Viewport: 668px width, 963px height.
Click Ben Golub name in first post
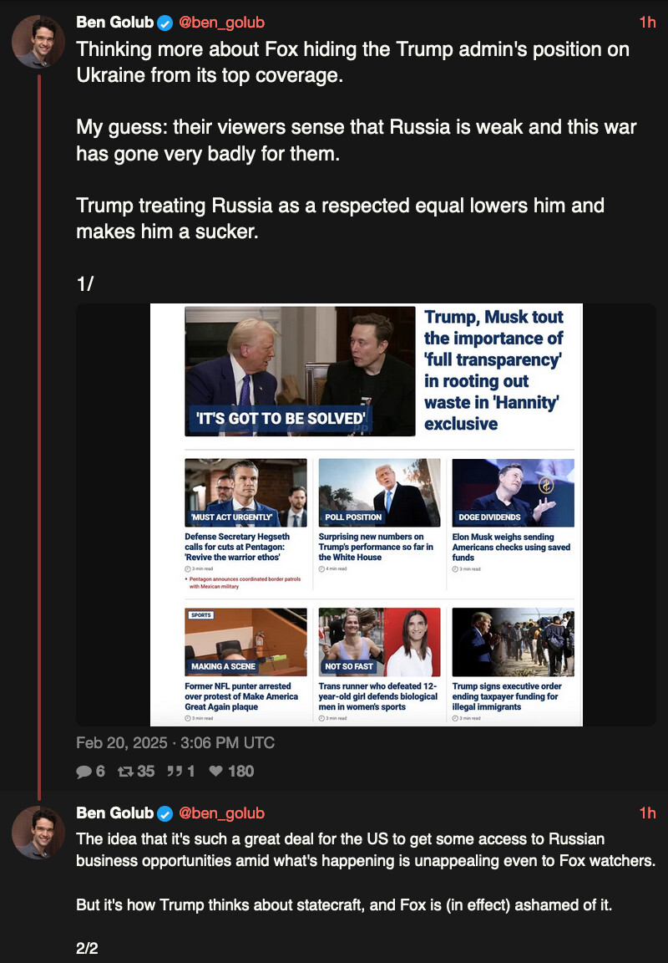(x=114, y=23)
